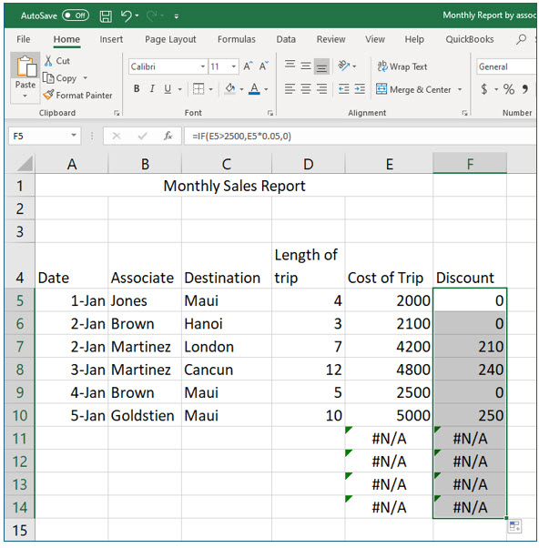Switch to the Page Layout tab
Image resolution: width=539 pixels, height=548 pixels.
pyautogui.click(x=170, y=39)
